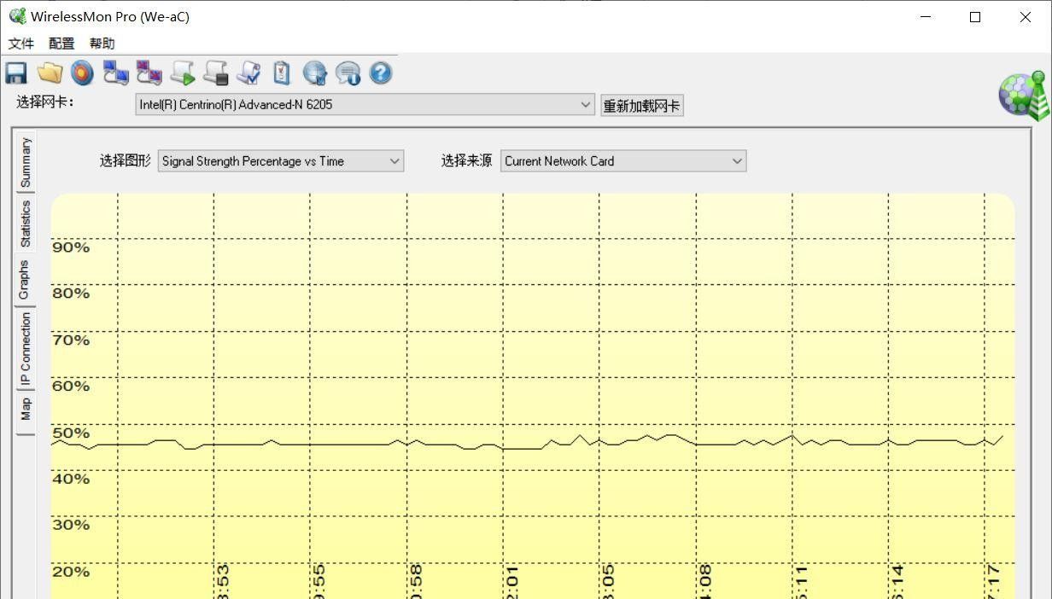Click the speech bubble info icon
The height and width of the screenshot is (599, 1052).
click(x=348, y=73)
